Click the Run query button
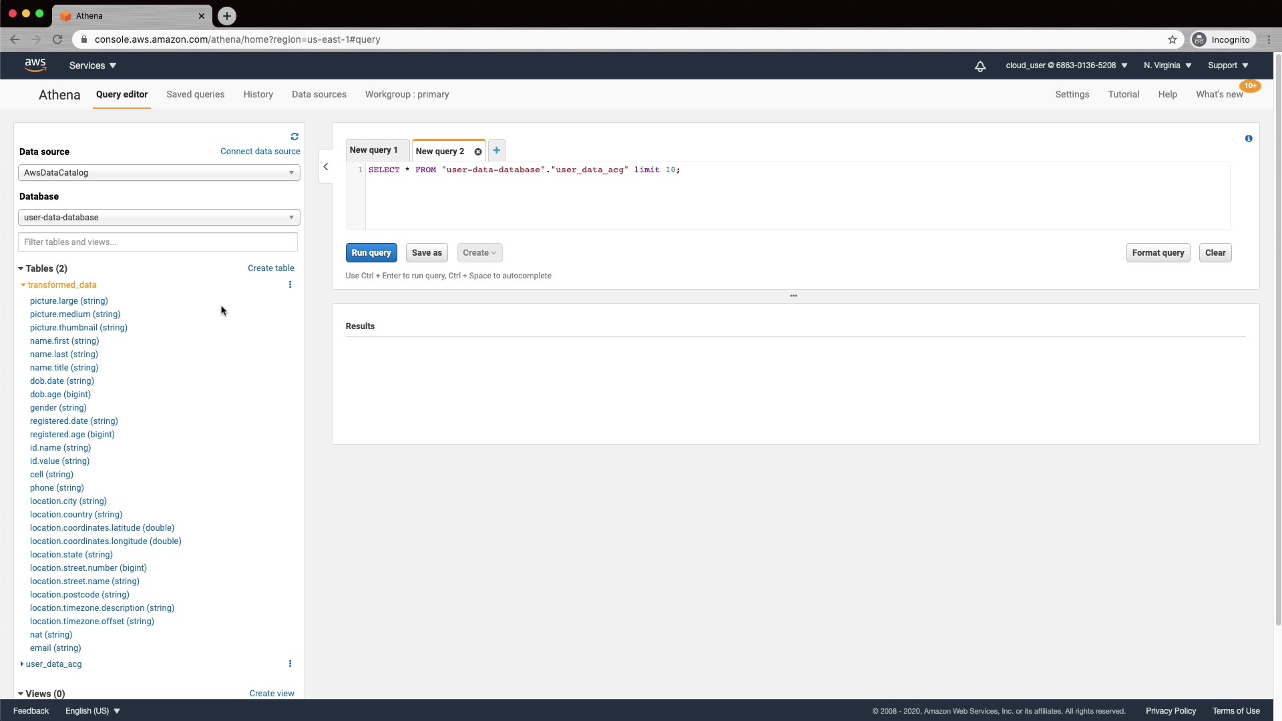 point(371,253)
